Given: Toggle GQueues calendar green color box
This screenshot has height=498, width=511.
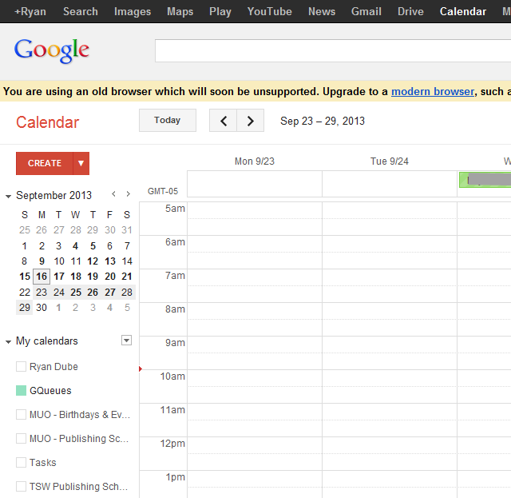Looking at the screenshot, I should pos(22,391).
